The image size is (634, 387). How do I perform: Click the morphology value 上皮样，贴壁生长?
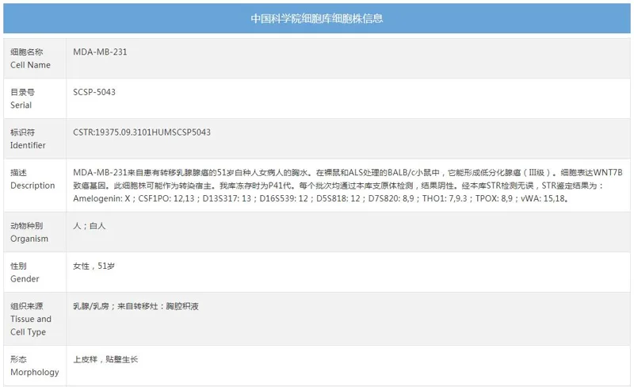pos(105,359)
